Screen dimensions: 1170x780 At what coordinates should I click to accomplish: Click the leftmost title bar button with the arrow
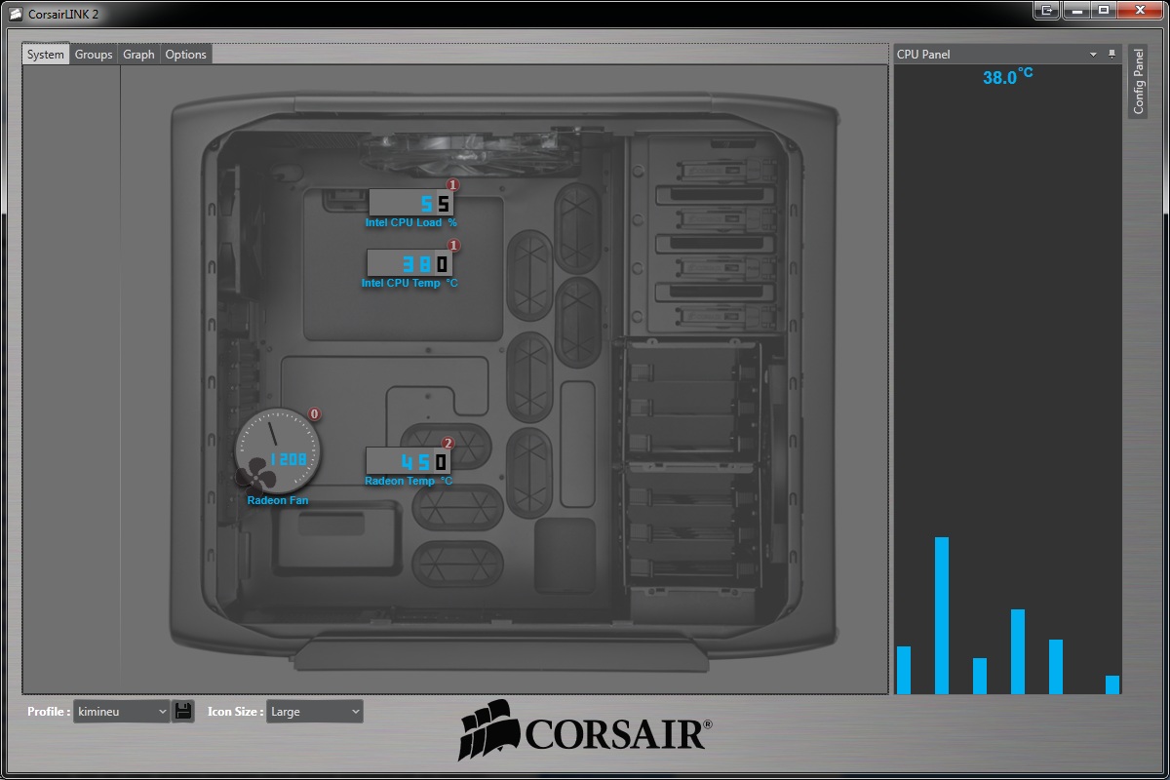[x=1047, y=10]
